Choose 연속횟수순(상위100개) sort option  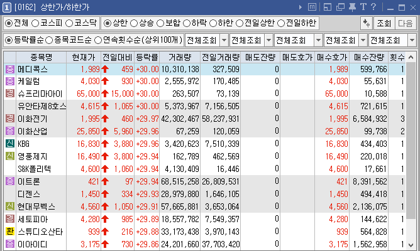98,40
